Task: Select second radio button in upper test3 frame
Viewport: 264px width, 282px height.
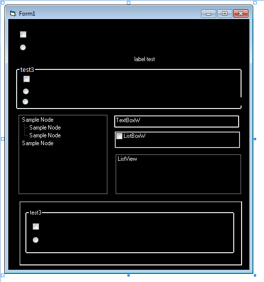Action: (x=25, y=102)
